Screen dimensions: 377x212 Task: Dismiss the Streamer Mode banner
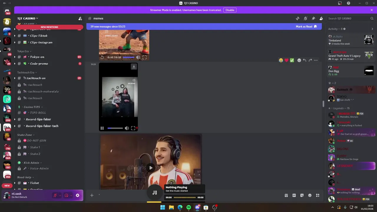point(372,10)
